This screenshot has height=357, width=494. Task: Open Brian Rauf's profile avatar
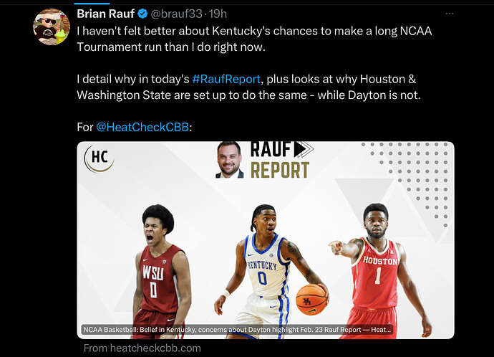pos(52,27)
